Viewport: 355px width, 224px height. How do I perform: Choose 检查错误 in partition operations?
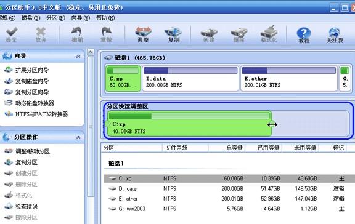[21, 206]
